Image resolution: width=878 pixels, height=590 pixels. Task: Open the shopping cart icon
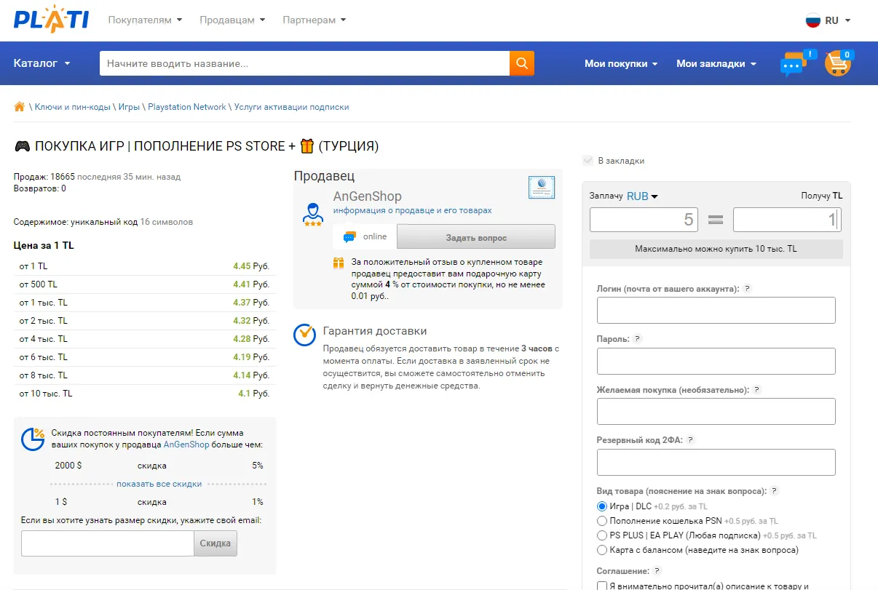click(838, 63)
